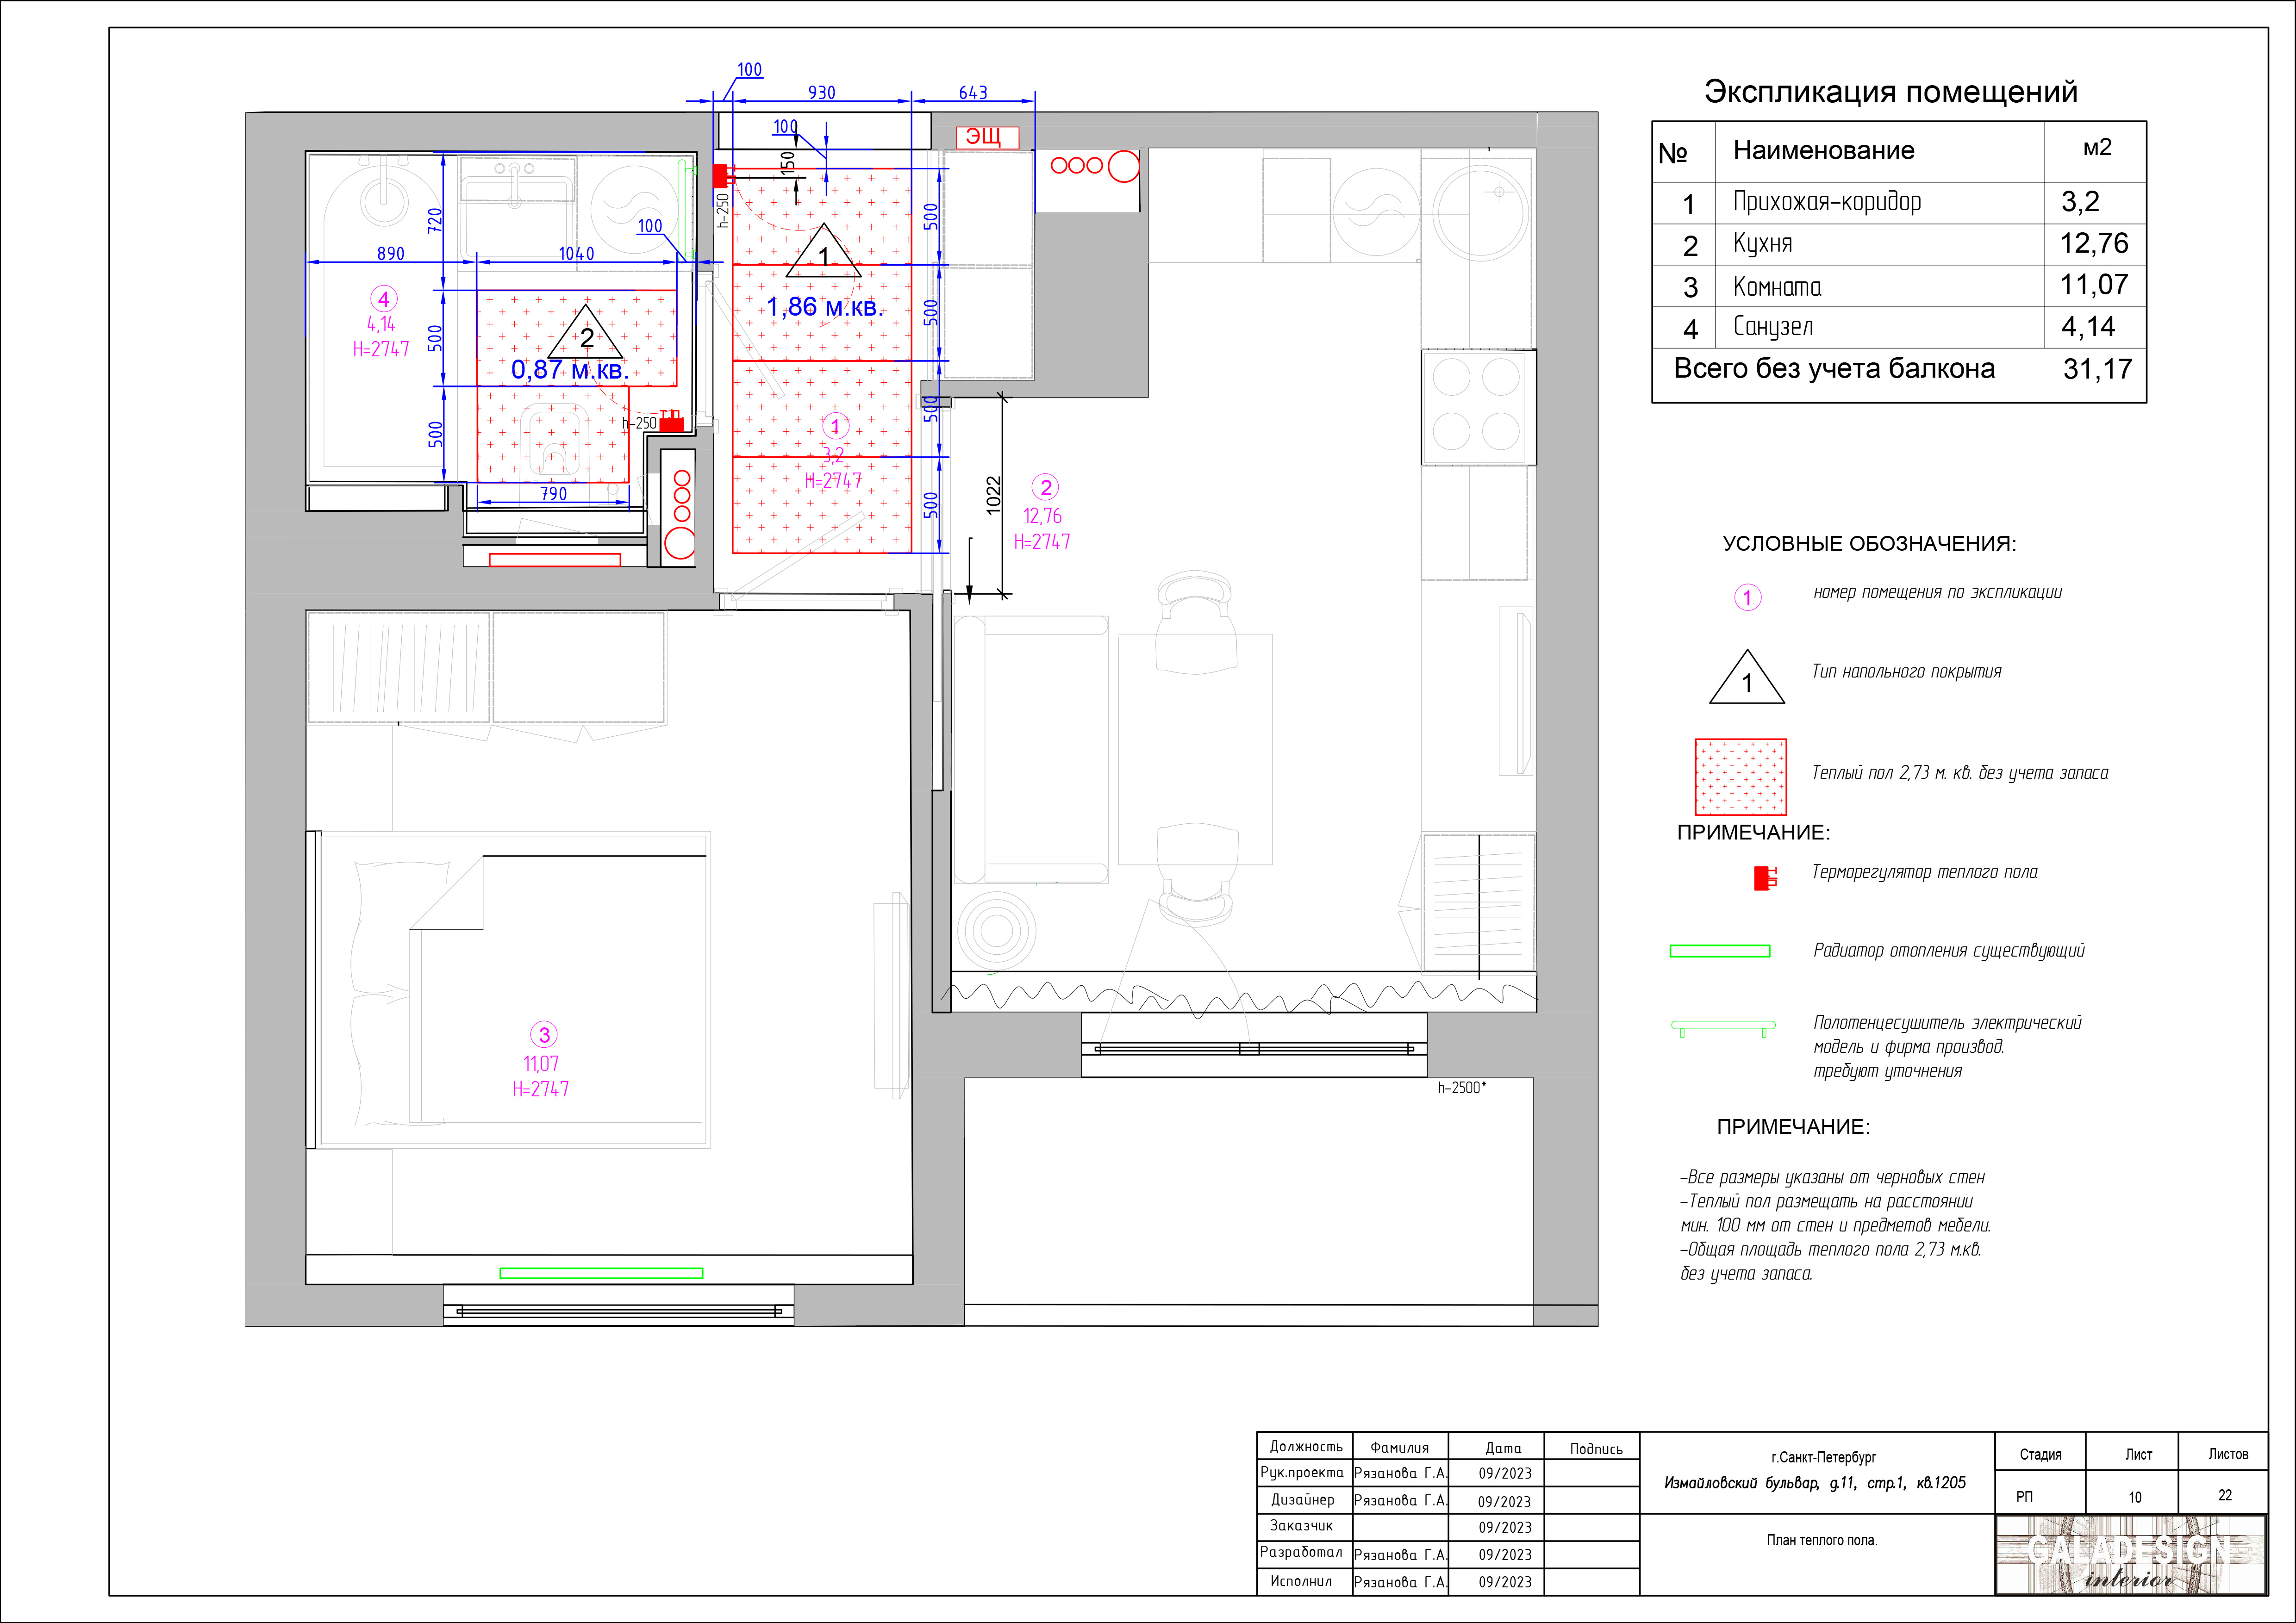Click the GALADESIGN interior logo
2296x1623 pixels.
click(2130, 1555)
